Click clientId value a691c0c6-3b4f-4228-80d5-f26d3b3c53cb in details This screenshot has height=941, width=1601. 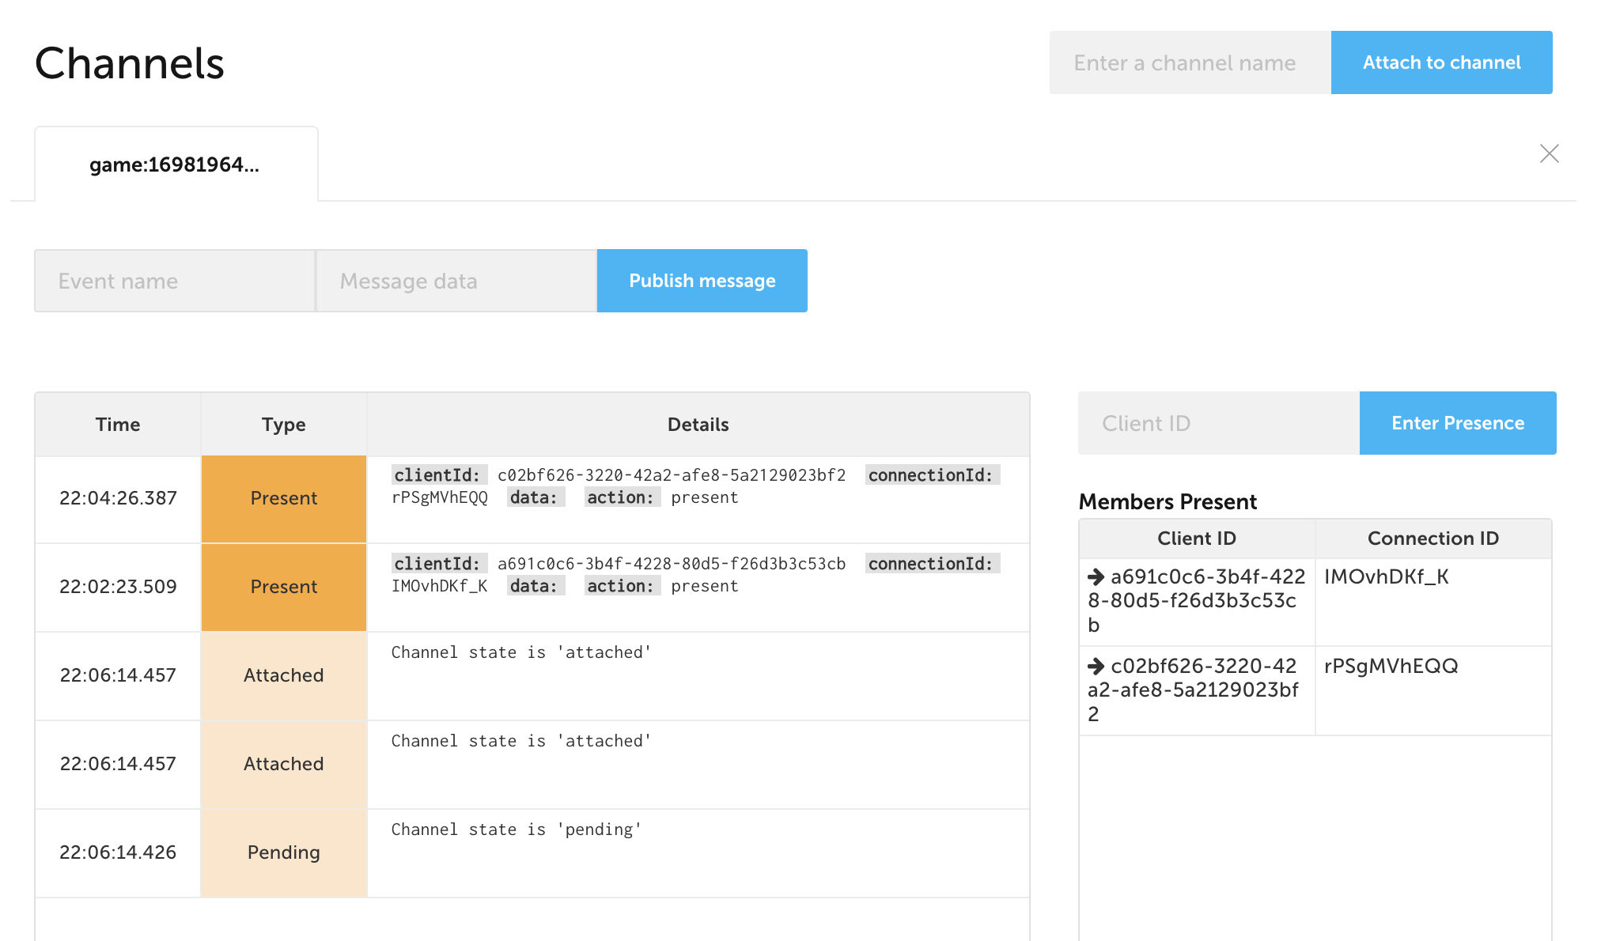click(672, 564)
